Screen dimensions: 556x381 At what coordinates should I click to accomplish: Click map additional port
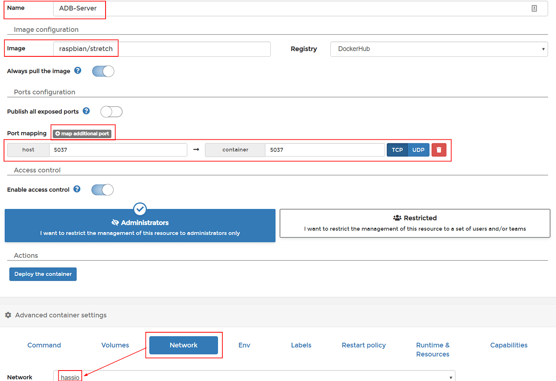tap(83, 133)
